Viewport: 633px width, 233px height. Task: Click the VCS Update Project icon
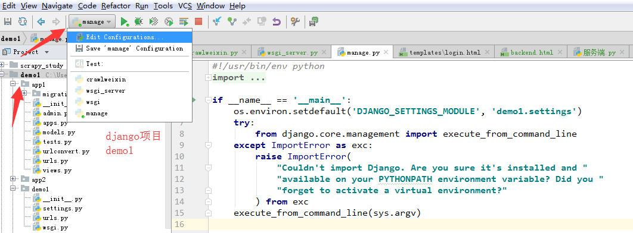217,22
